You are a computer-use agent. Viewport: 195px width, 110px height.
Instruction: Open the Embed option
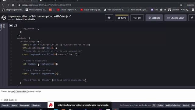(x=186, y=105)
